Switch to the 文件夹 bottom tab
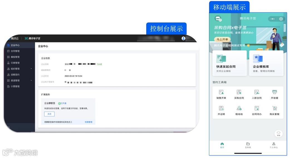The image size is (290, 158). tap(248, 145)
